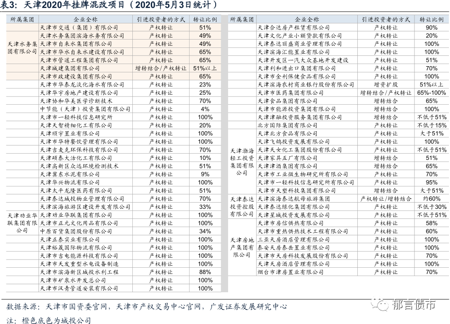Image resolution: width=450 pixels, height=324 pixels.
Task: Select 天津合达房产租赁有限公司
Action: pyautogui.click(x=294, y=28)
